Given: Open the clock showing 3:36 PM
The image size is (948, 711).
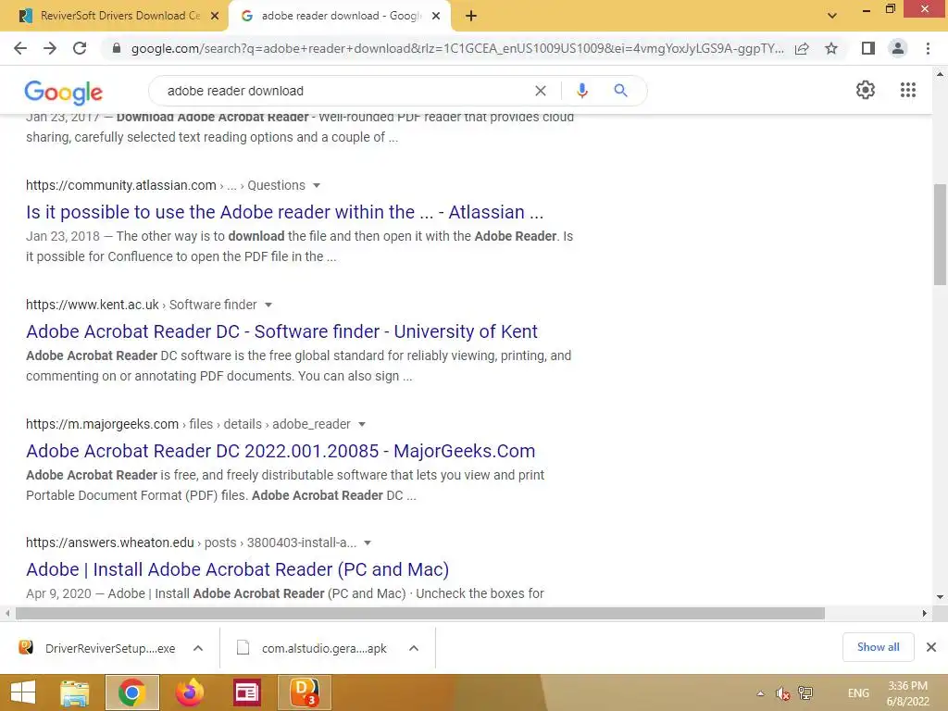Looking at the screenshot, I should pyautogui.click(x=907, y=693).
